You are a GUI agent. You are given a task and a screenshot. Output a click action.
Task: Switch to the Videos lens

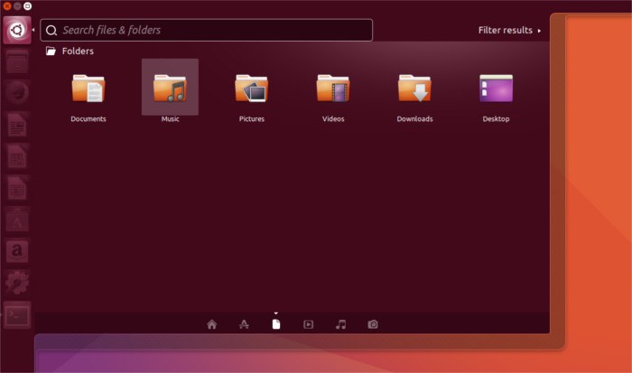pos(309,324)
